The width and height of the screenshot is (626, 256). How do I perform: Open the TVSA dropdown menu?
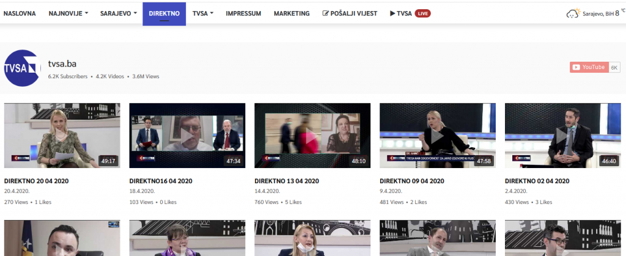(x=202, y=13)
